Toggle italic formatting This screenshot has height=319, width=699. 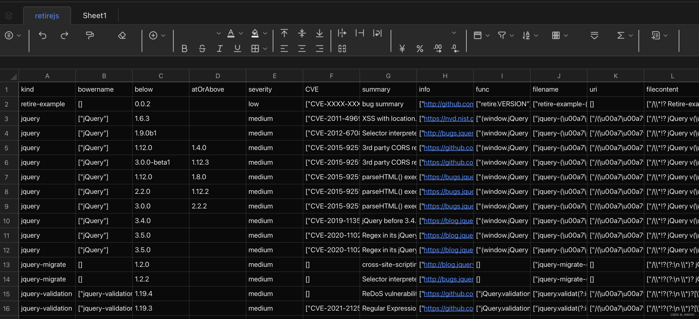coord(220,49)
